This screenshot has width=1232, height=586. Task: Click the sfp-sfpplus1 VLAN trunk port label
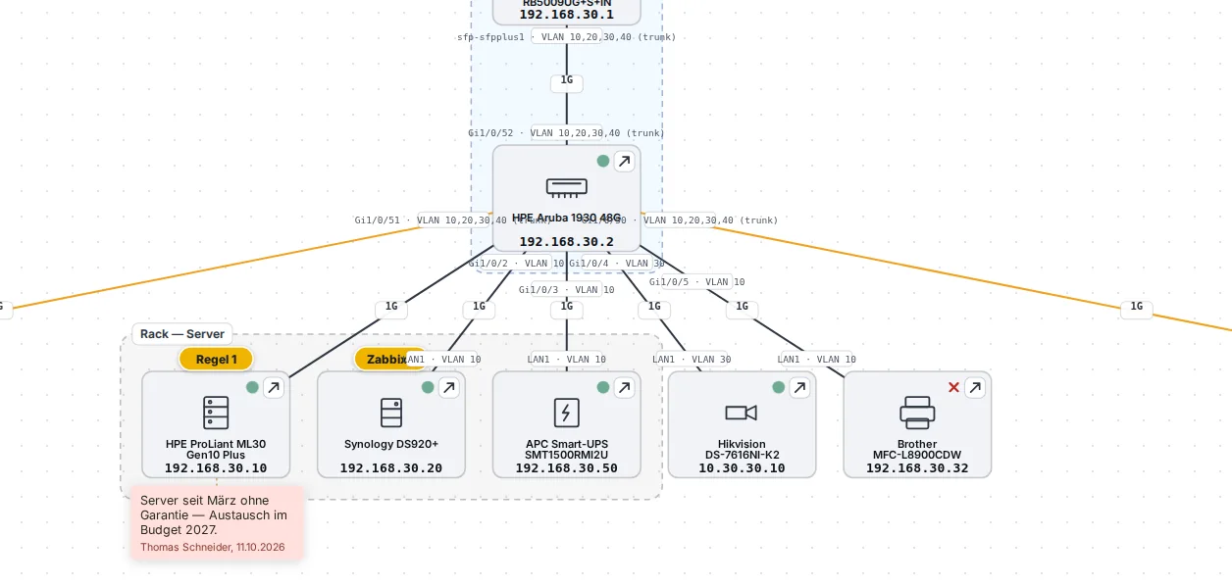click(567, 37)
